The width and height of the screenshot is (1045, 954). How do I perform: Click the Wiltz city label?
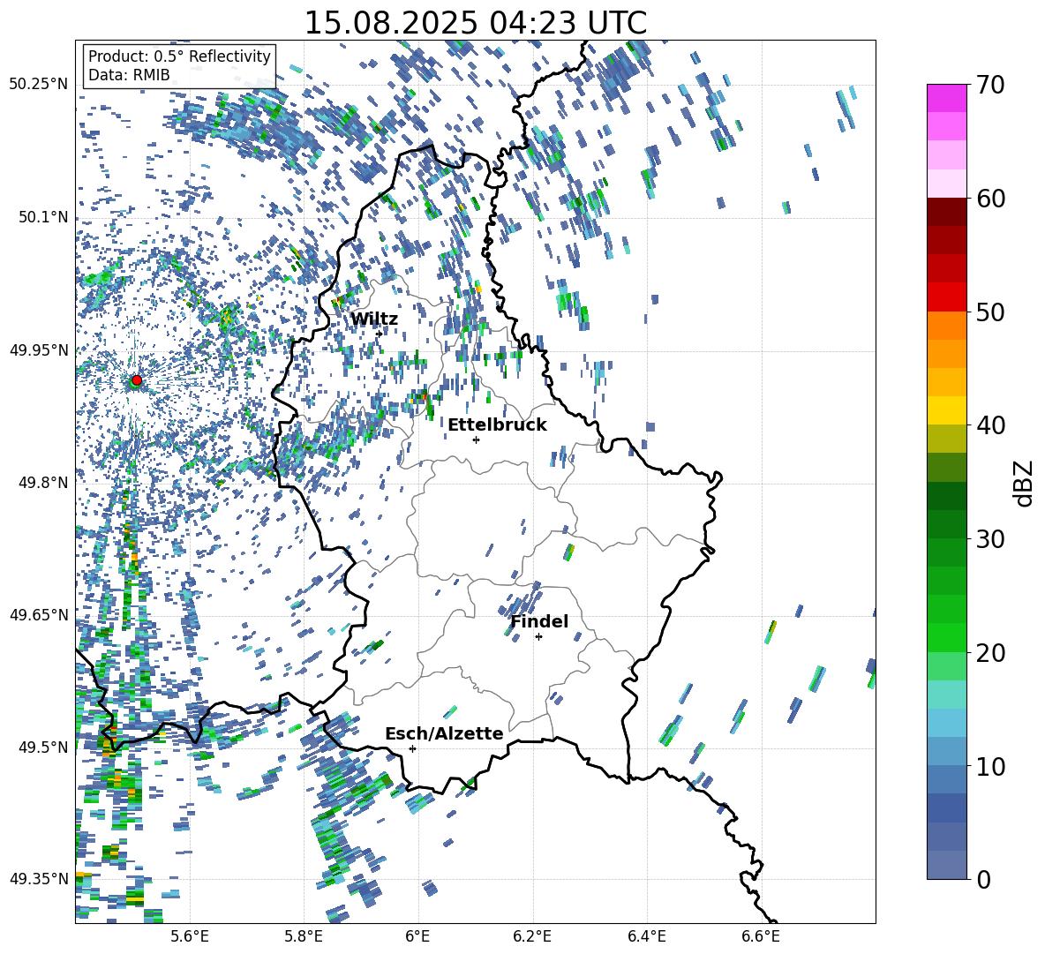(x=374, y=319)
